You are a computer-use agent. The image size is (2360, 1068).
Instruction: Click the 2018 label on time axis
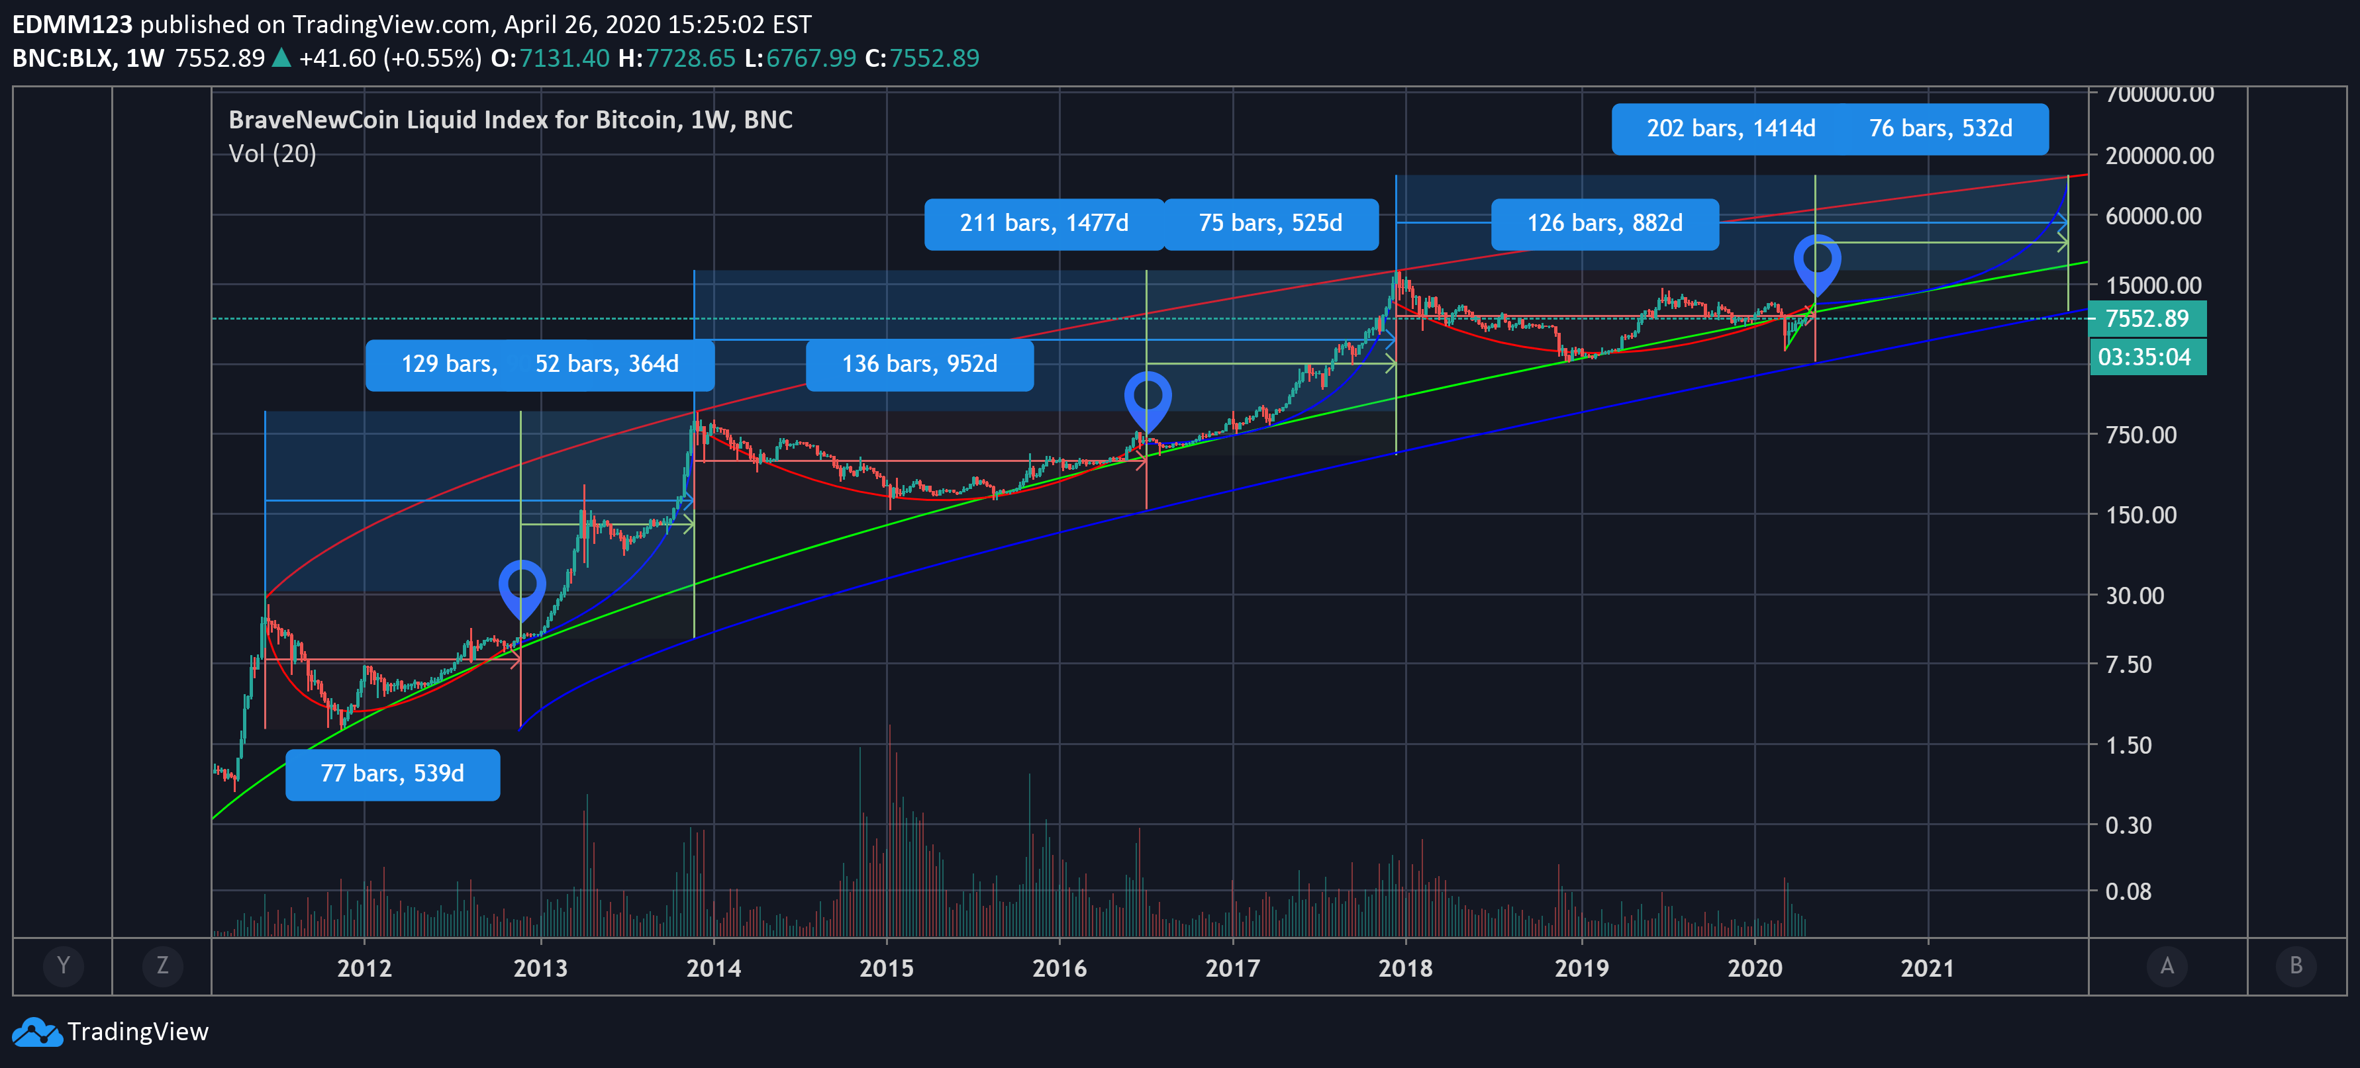pos(1406,968)
